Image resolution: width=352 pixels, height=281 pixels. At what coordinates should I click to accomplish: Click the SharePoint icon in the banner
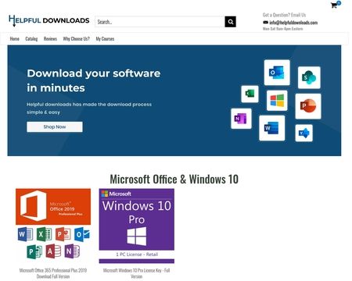tap(309, 77)
